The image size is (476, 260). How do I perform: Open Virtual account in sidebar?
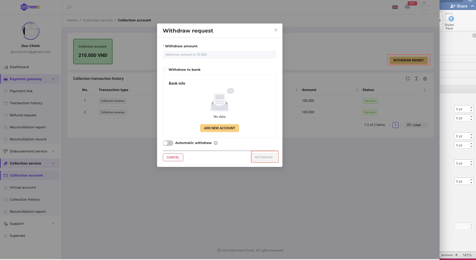pos(23,187)
